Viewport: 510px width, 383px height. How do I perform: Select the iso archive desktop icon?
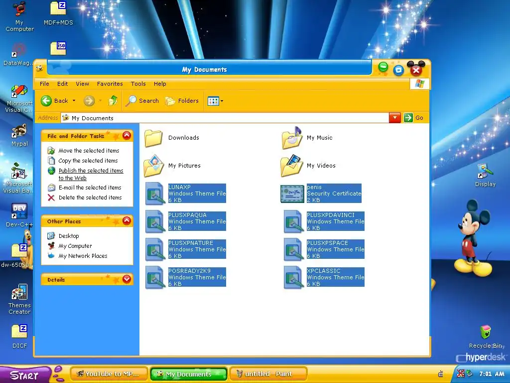[x=59, y=48]
